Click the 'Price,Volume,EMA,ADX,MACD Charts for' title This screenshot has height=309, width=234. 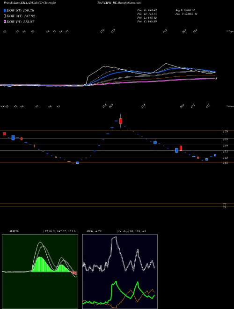pyautogui.click(x=29, y=3)
